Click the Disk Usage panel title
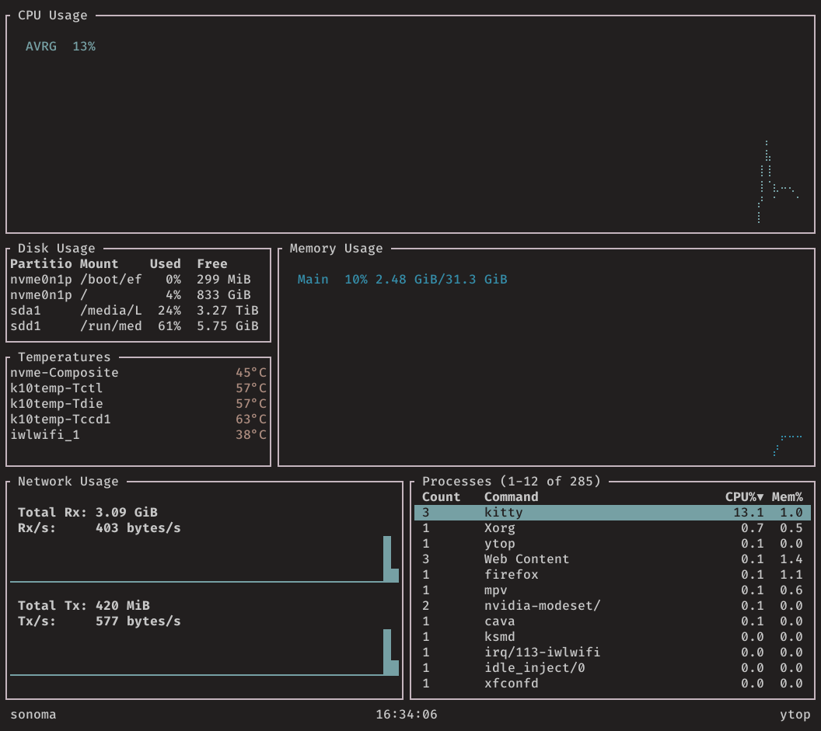 point(57,248)
